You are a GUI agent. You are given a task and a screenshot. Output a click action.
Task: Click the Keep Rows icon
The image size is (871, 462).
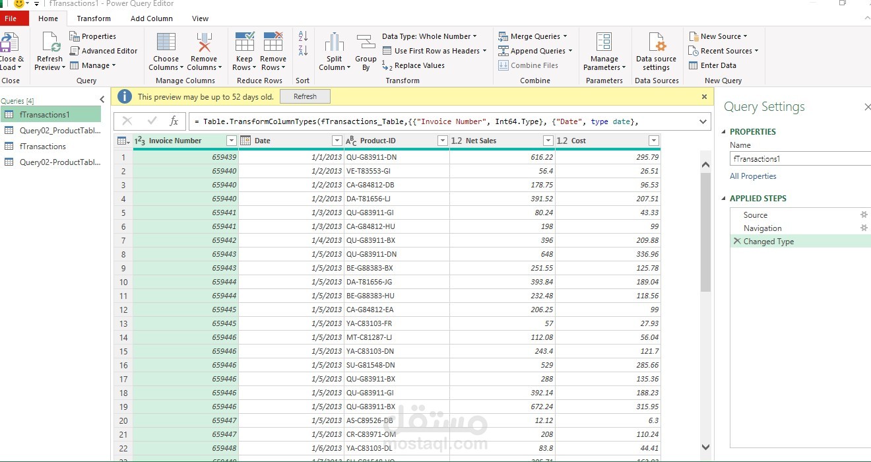[x=244, y=42]
